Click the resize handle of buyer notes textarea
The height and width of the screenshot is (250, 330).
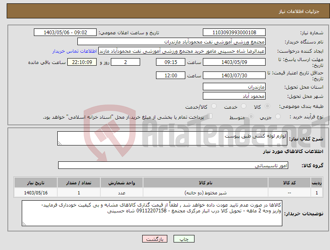coord(24,224)
